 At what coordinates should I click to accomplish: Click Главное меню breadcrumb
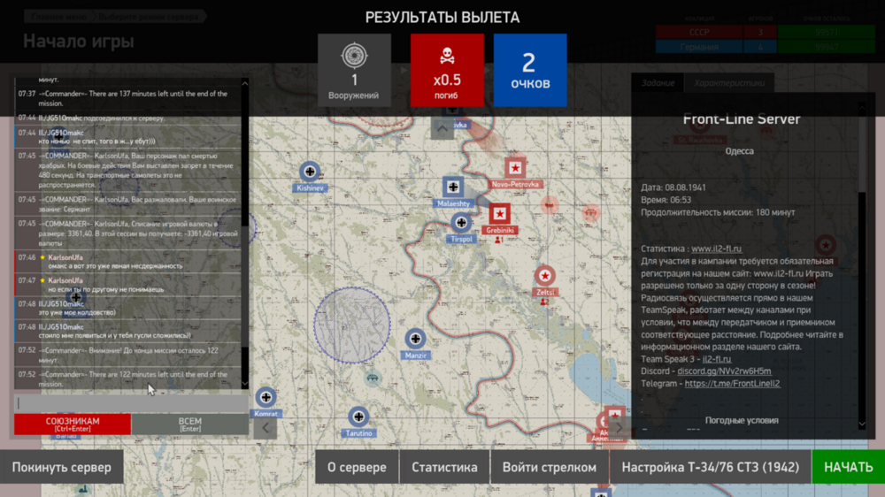[59, 16]
